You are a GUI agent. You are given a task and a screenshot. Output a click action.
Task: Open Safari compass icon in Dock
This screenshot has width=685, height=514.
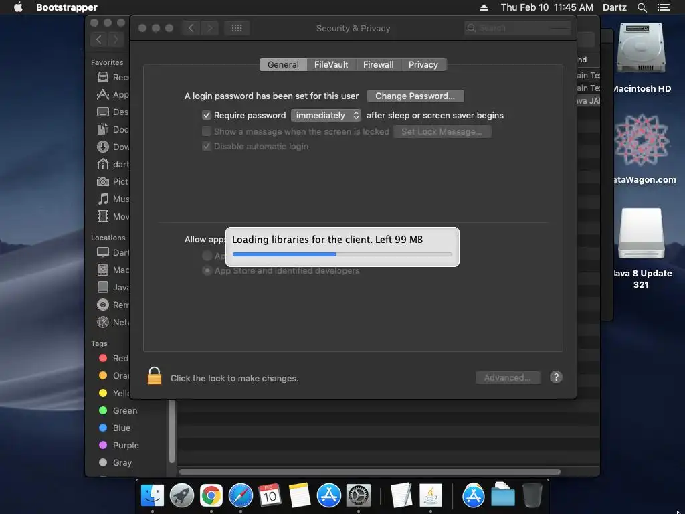pos(241,496)
